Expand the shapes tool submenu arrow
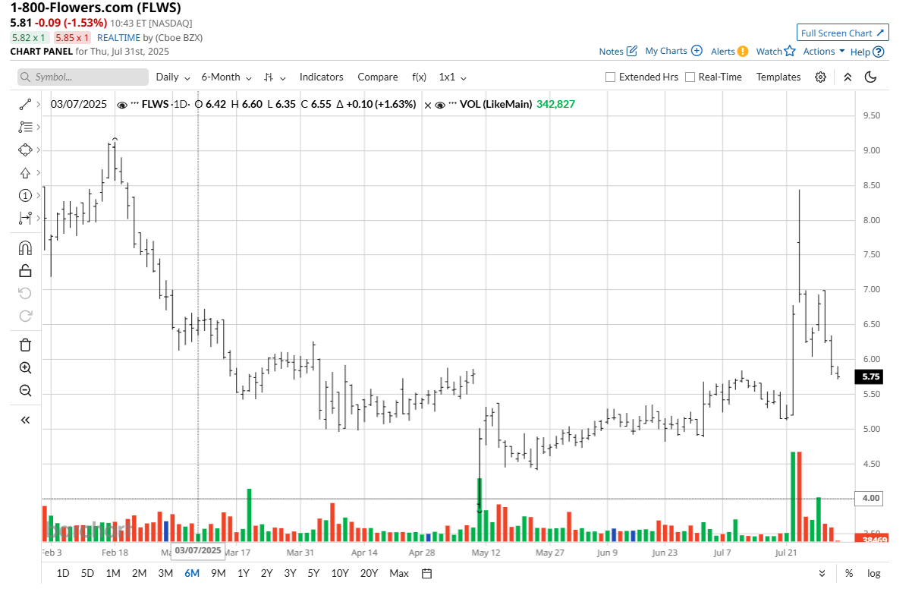912x589 pixels. [x=38, y=150]
